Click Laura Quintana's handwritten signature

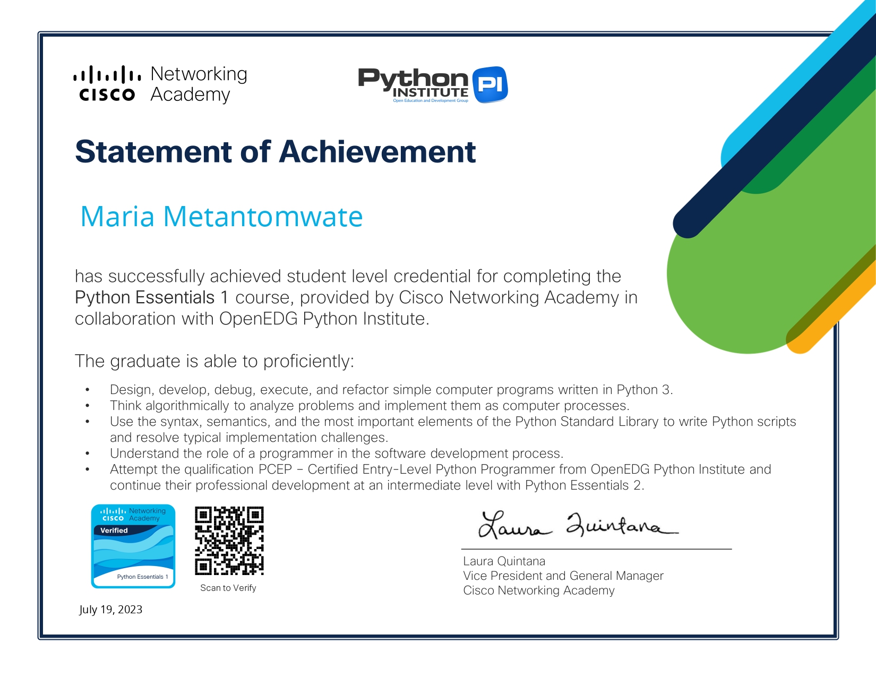click(578, 525)
